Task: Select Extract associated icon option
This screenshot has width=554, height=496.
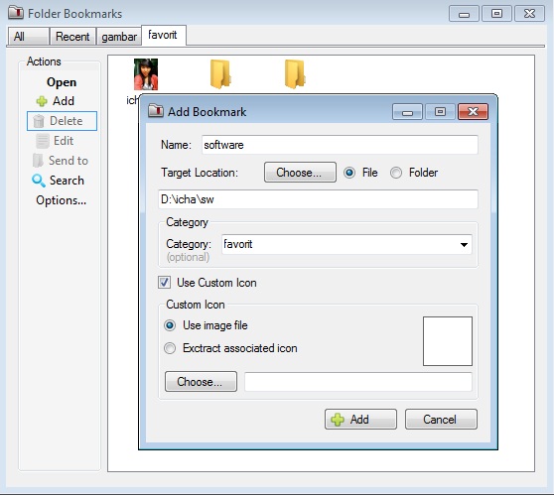Action: (170, 348)
